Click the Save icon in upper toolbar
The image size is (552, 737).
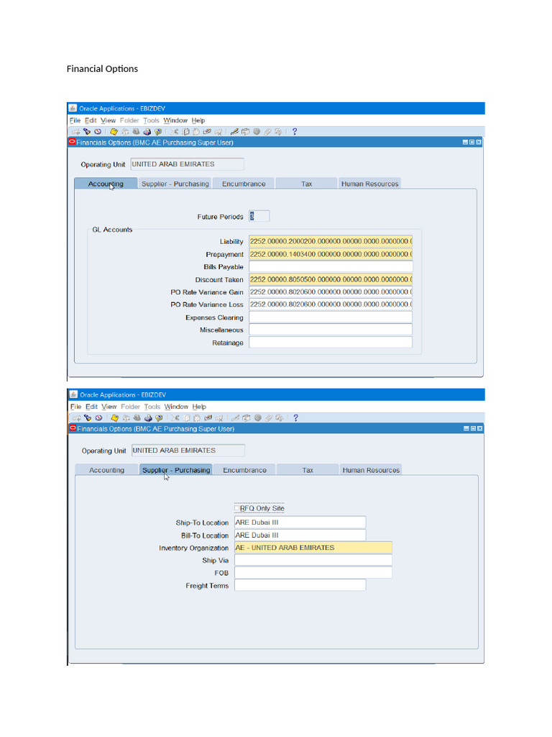114,132
